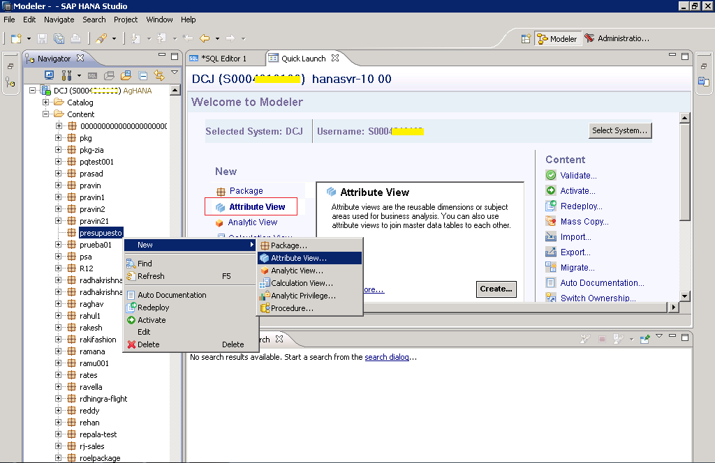Switch to the Administration perspective
Image resolution: width=715 pixels, height=463 pixels.
(617, 39)
